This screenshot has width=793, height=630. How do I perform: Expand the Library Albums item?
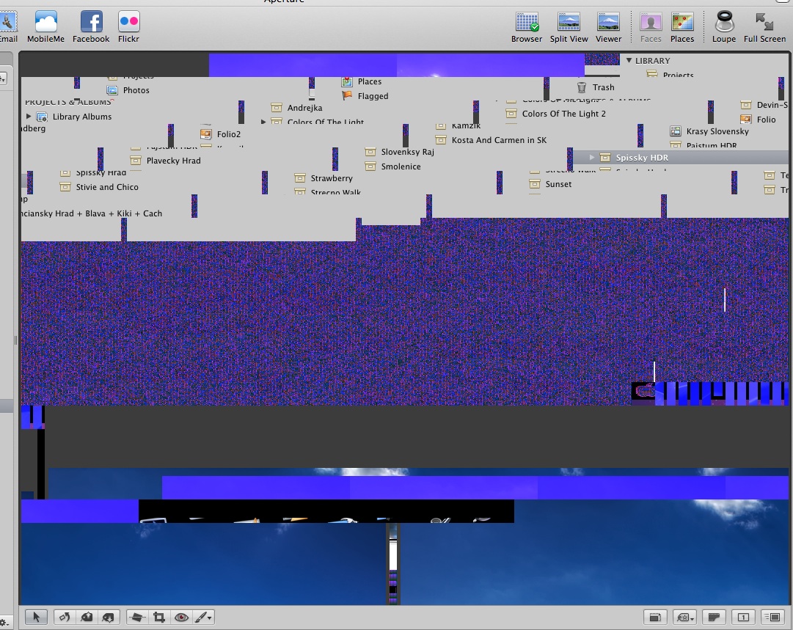coord(29,117)
